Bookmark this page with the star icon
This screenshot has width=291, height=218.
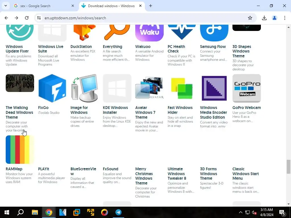250,18
